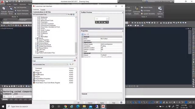Clear the command search with the X icon
This screenshot has height=109, width=195.
point(75,61)
